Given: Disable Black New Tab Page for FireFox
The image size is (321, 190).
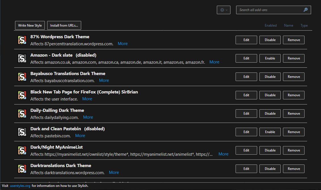Looking at the screenshot, I should click(x=270, y=95).
